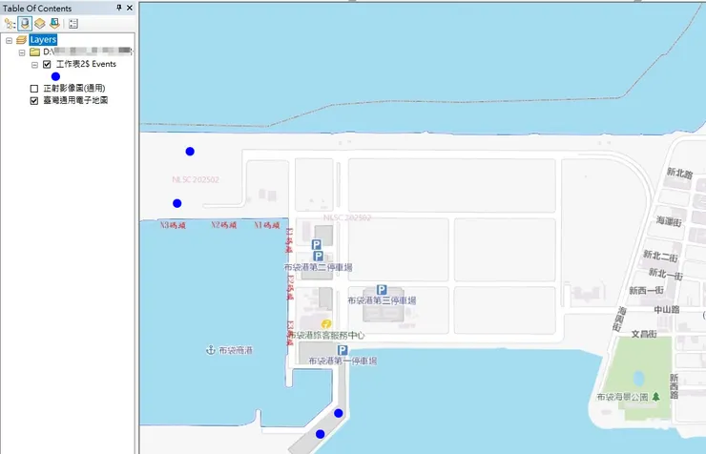This screenshot has width=706, height=454.
Task: Switch to List By Drawing Order view
Action: [10, 24]
